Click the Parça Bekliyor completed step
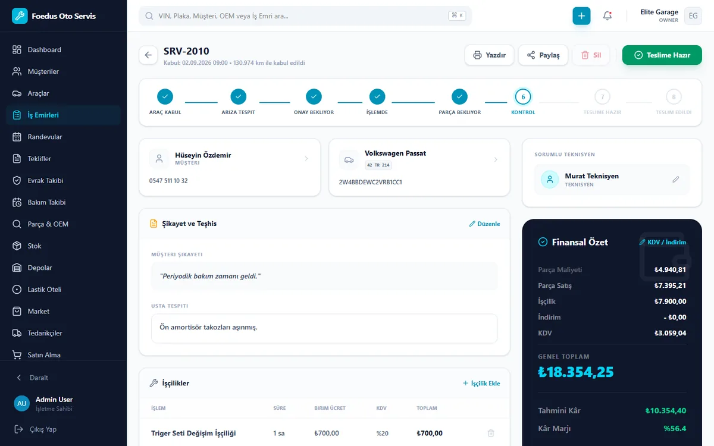 pos(459,96)
